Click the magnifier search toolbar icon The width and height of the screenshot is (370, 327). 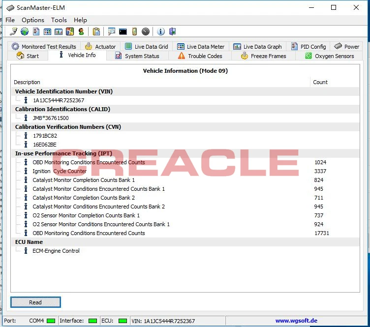point(111,31)
